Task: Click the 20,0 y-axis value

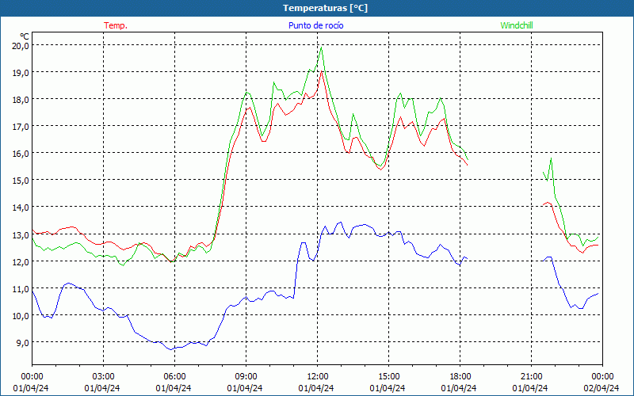Action: pyautogui.click(x=21, y=46)
